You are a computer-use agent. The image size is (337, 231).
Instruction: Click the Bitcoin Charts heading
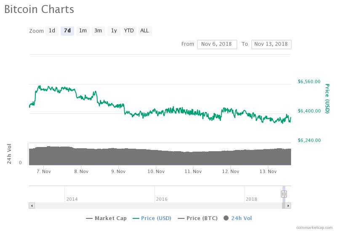click(39, 9)
